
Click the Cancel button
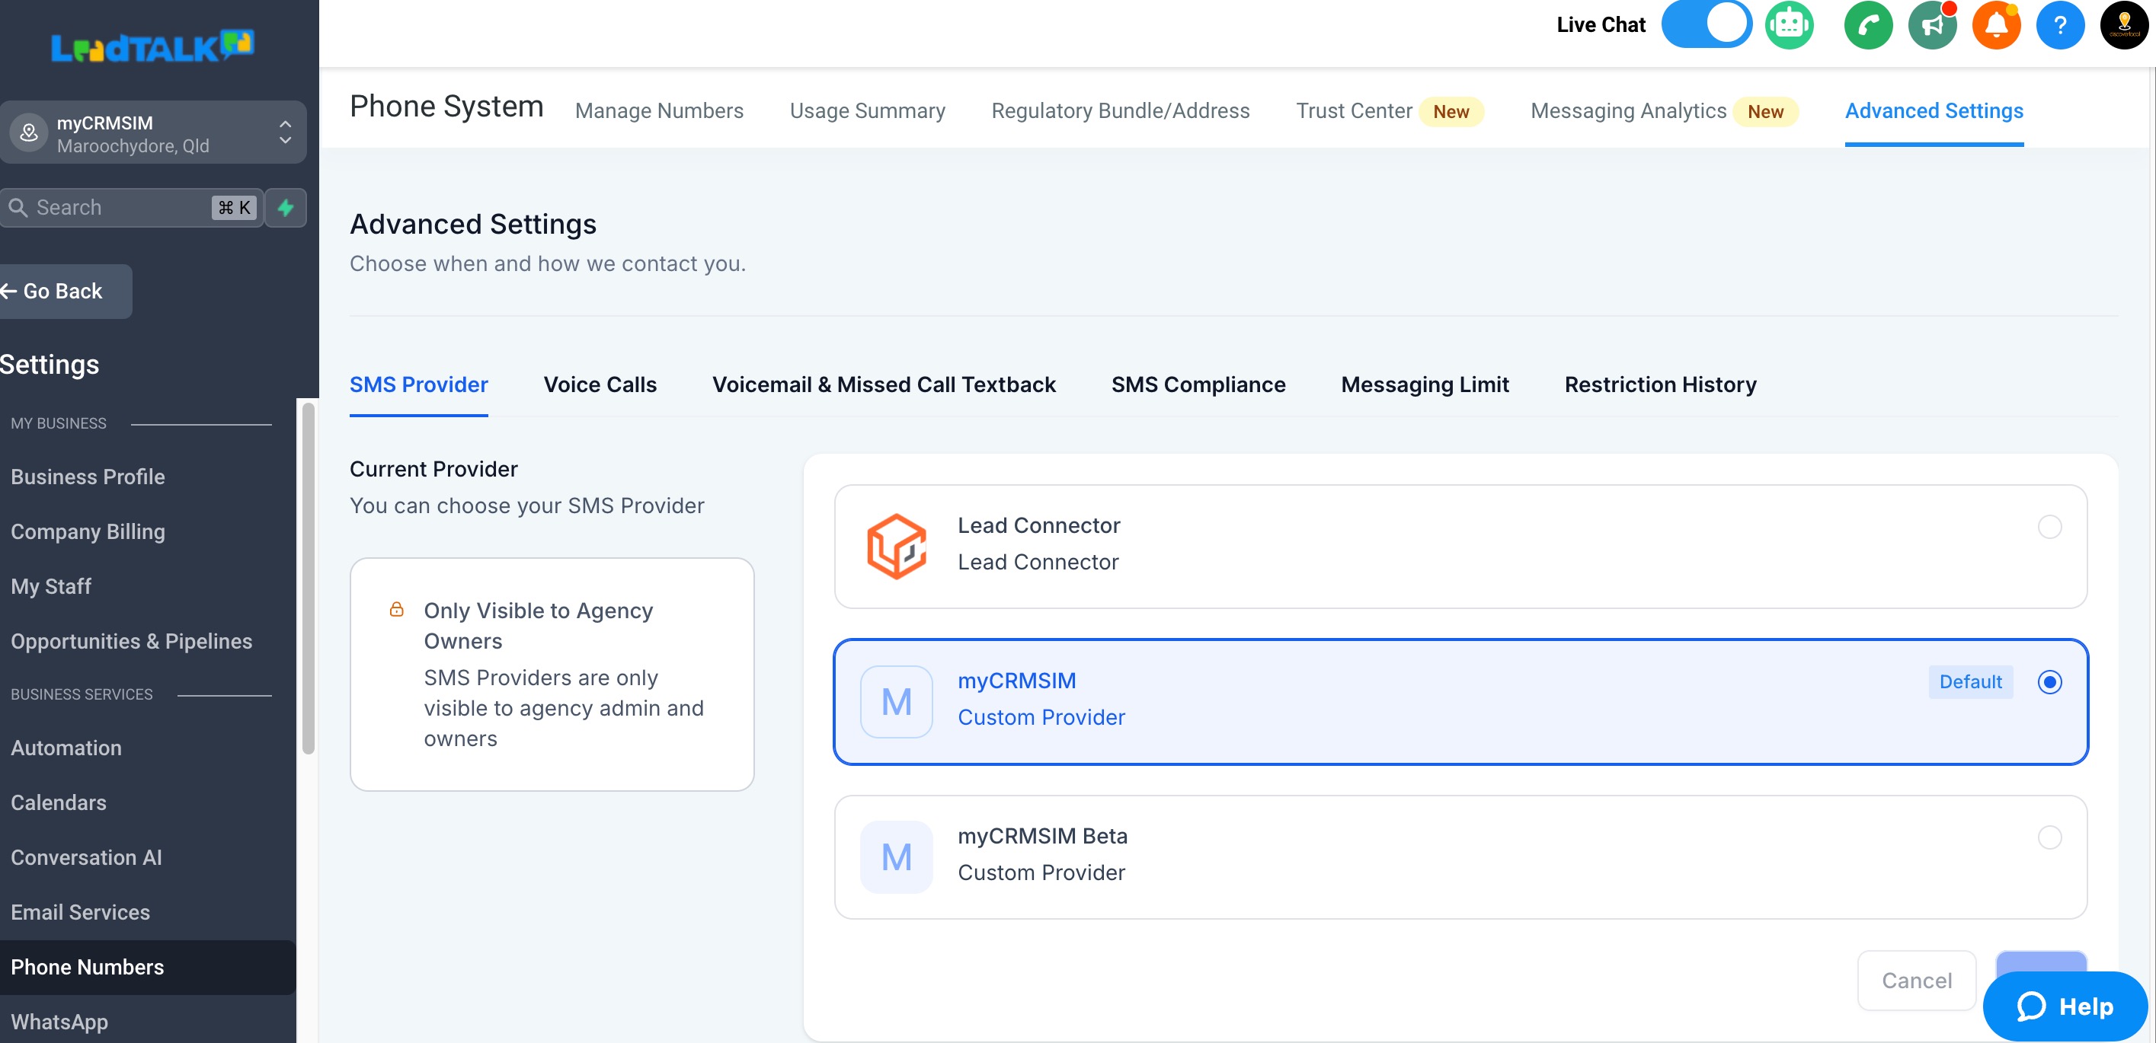1916,980
